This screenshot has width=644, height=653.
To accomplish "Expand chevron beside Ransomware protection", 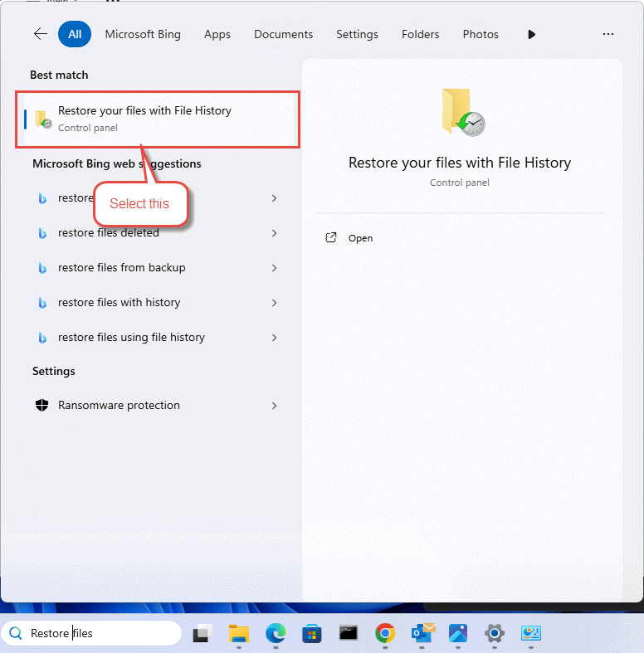I will [274, 406].
